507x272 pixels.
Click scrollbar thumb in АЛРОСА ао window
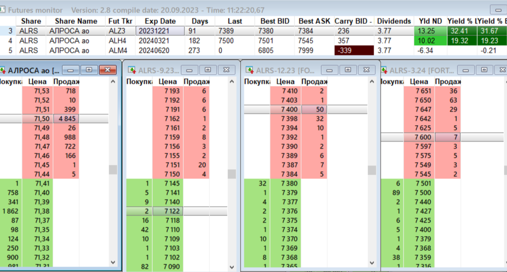point(113,170)
